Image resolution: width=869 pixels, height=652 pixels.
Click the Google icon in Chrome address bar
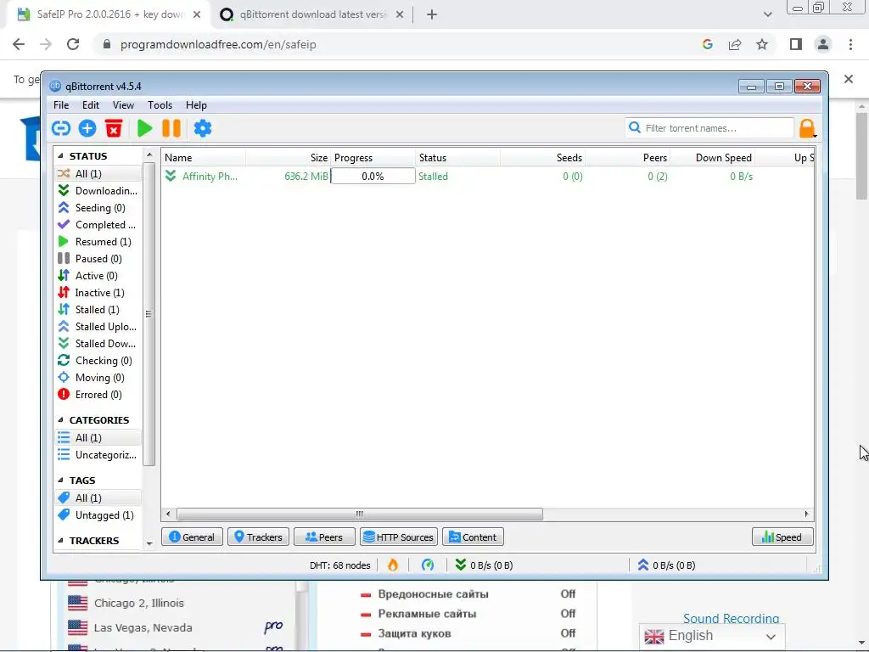pos(707,44)
